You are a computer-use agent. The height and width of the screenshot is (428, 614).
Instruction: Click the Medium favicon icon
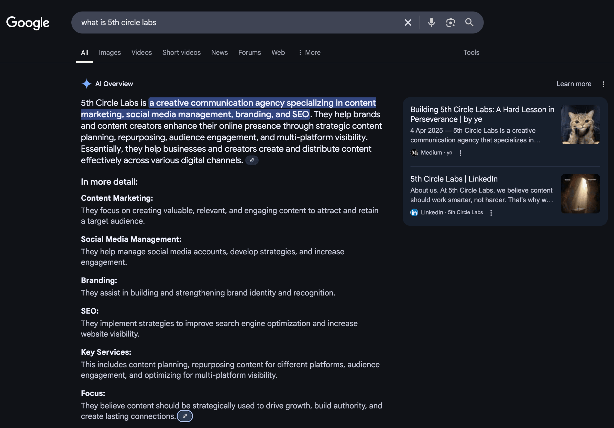coord(414,153)
